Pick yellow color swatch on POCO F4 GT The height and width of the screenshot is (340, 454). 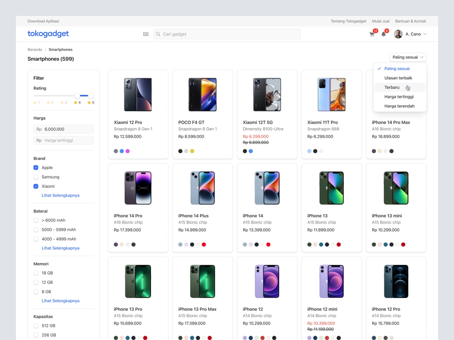(192, 151)
